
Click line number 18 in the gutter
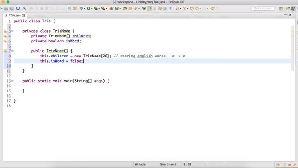9,106
